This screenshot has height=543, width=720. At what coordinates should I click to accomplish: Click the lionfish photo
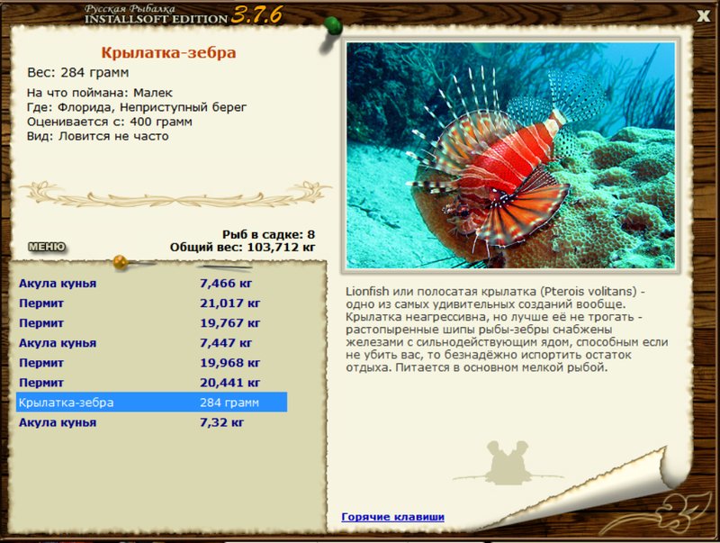coord(510,155)
